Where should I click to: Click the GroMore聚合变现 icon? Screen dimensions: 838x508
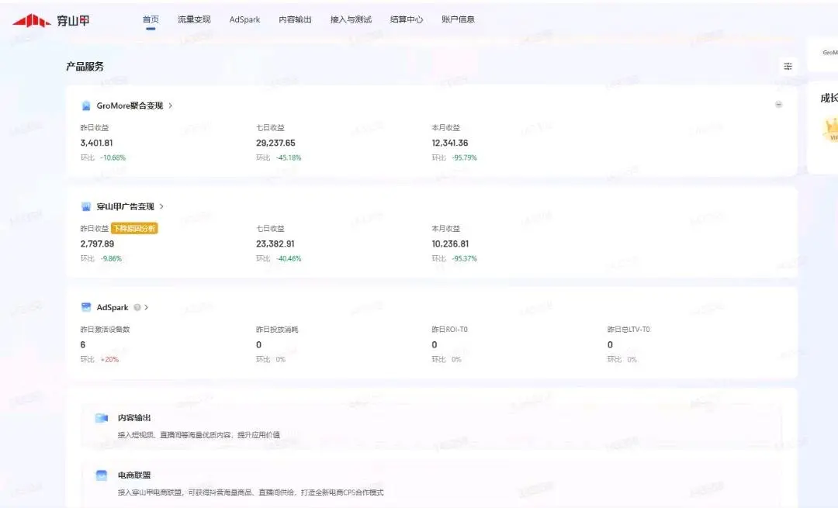86,105
